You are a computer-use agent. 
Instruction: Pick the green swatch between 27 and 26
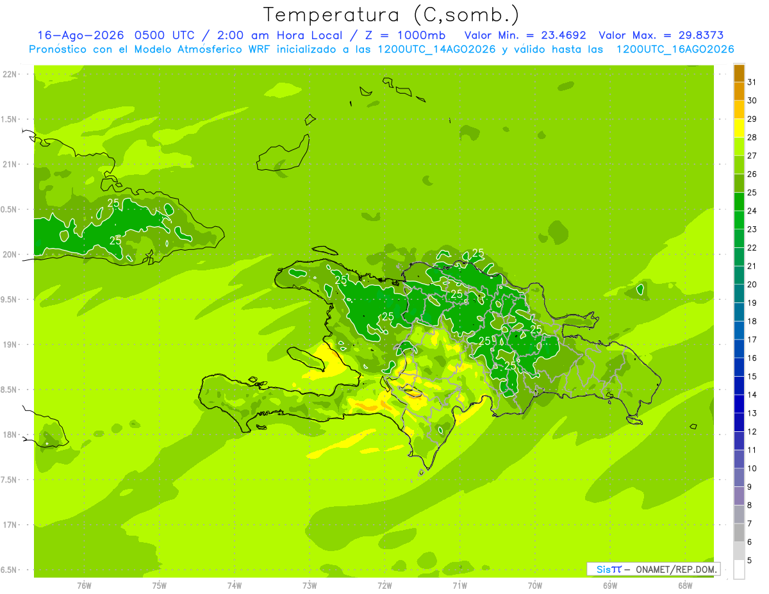point(739,165)
